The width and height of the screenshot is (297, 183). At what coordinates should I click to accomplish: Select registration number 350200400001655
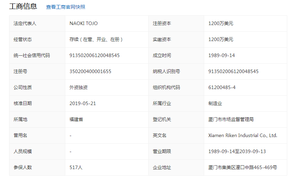90,71
